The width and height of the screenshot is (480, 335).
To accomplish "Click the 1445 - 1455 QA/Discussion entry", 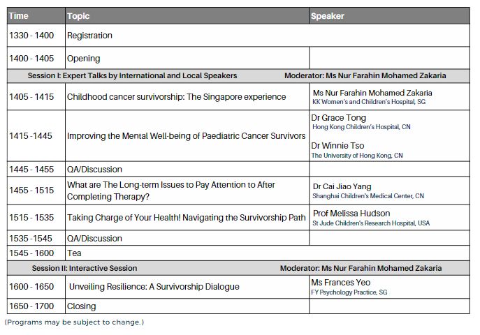I will coord(94,169).
